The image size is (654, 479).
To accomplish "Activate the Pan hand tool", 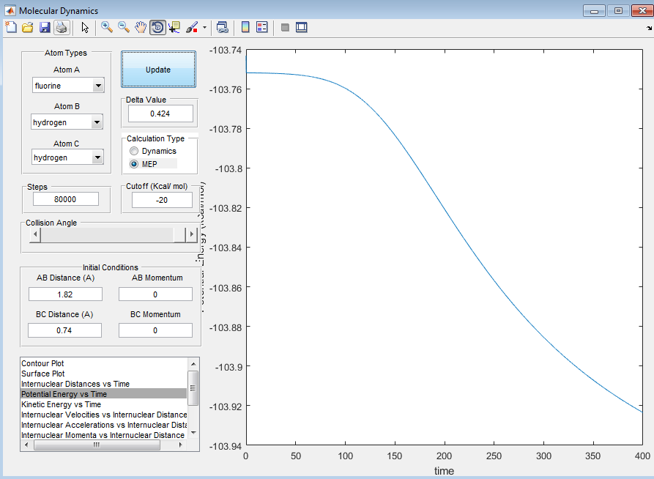I will coord(141,27).
